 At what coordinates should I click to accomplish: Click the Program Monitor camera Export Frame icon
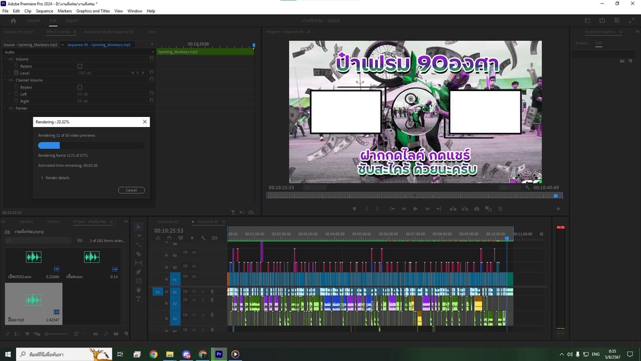click(x=477, y=209)
